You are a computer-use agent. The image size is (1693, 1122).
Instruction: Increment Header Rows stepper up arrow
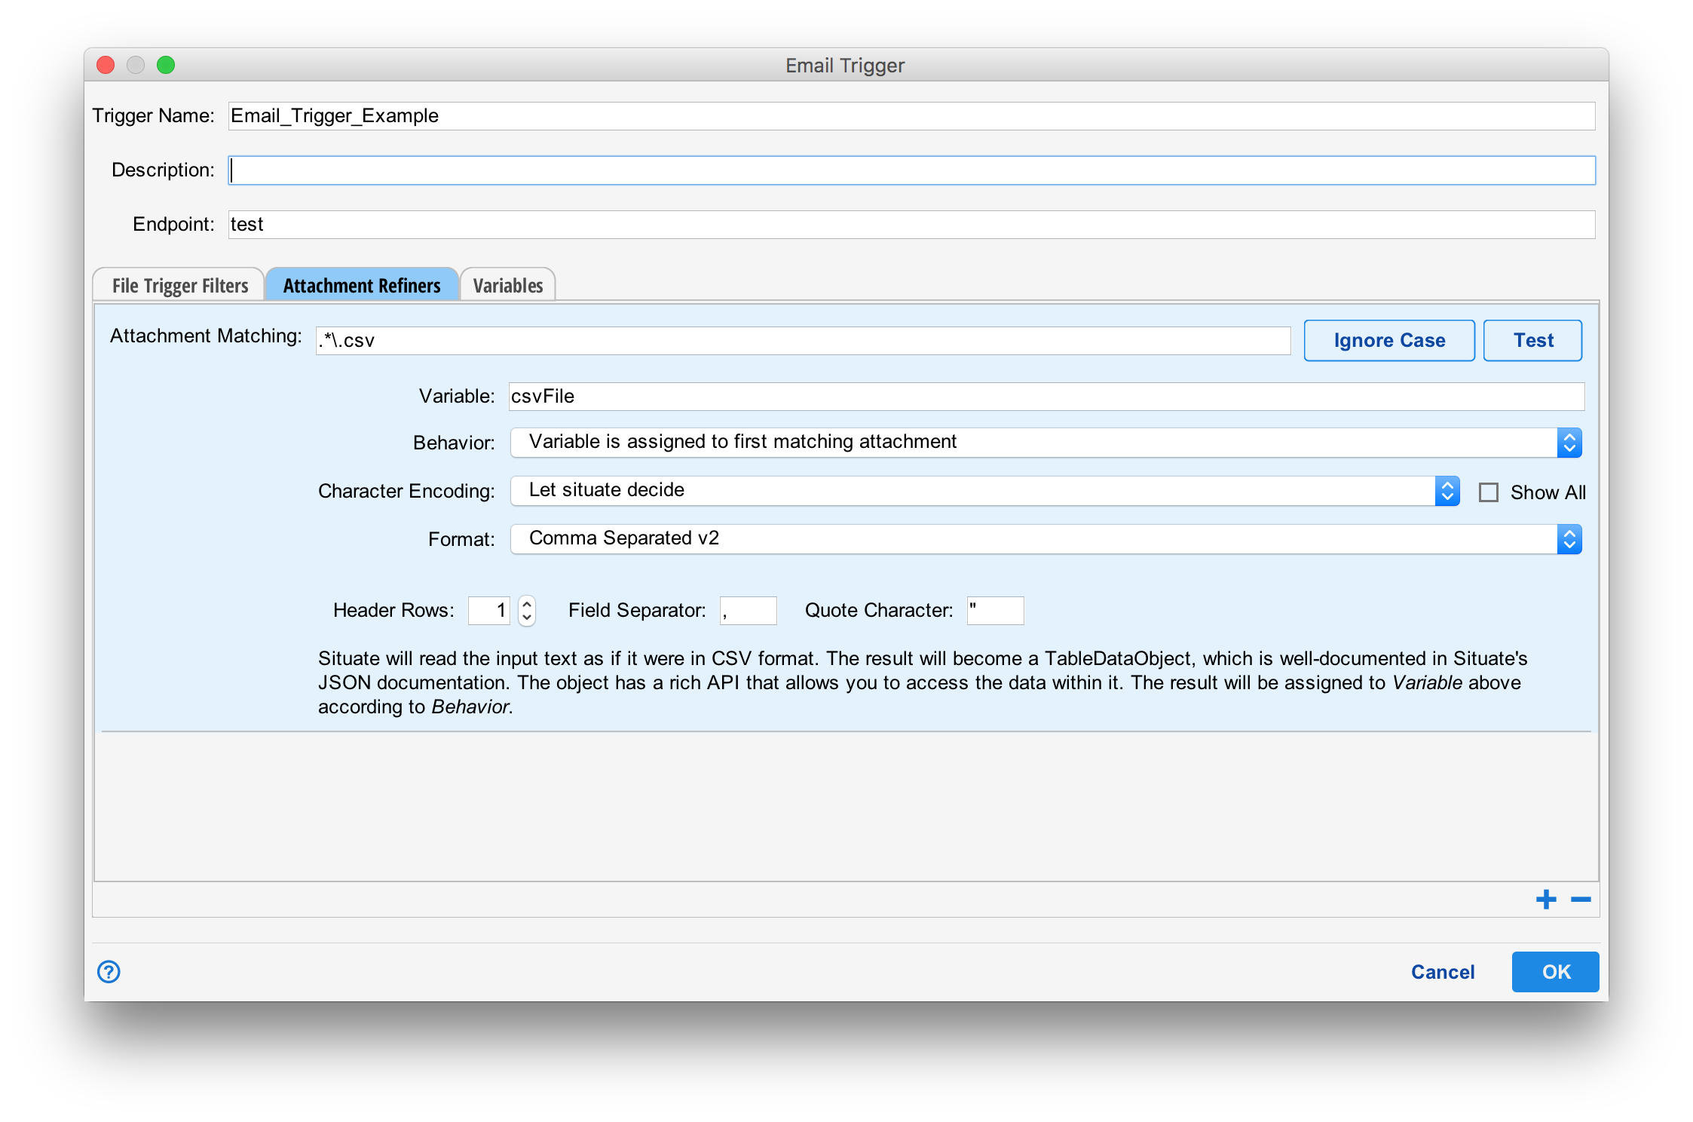[527, 603]
